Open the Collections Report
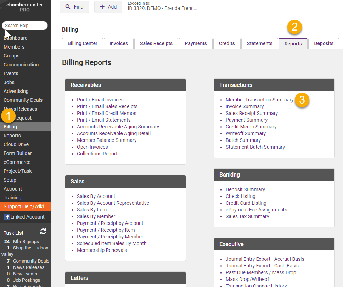 pos(97,154)
